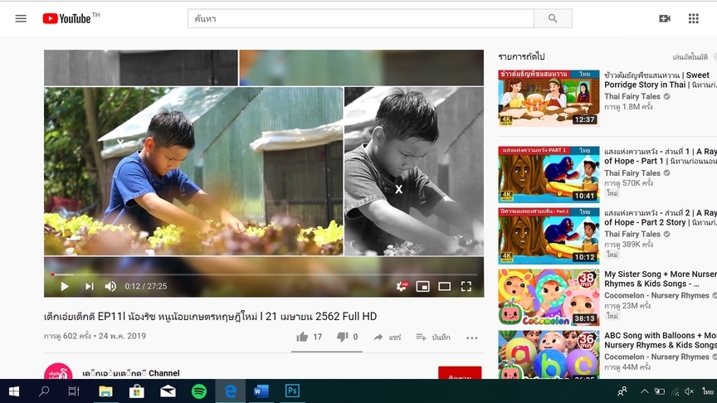Open the battery status tray icon

click(660, 391)
